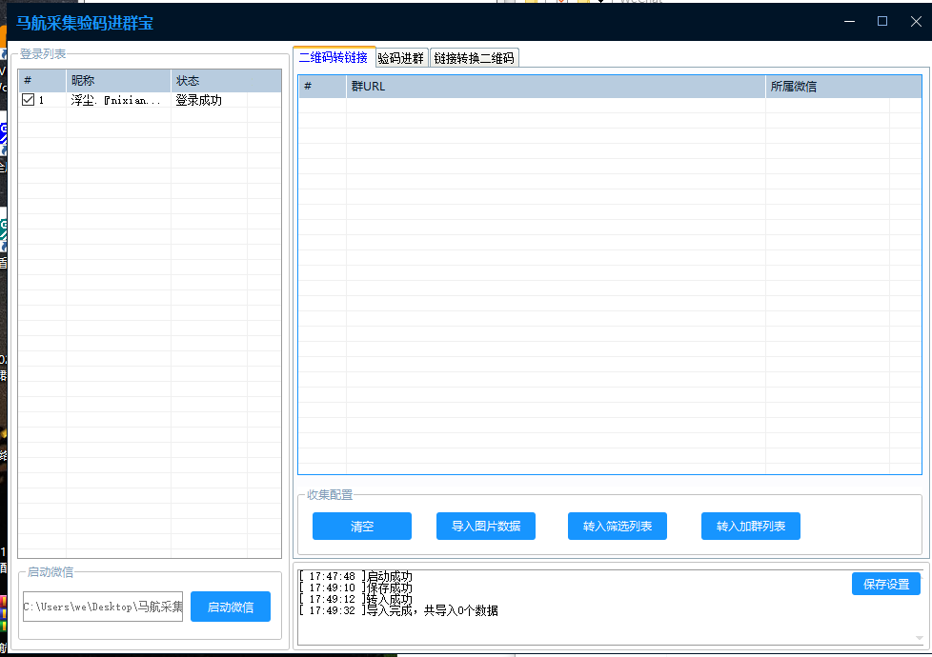Screen dimensions: 932x657
Task: Maximize the 马航采集验码进群宝 window
Action: 882,21
